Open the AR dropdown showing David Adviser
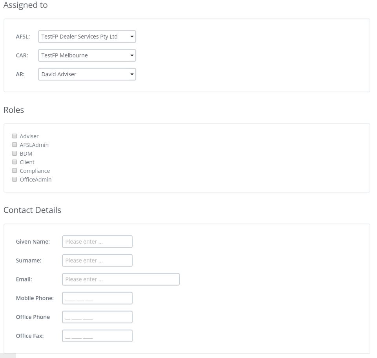377x358 pixels. tap(87, 74)
